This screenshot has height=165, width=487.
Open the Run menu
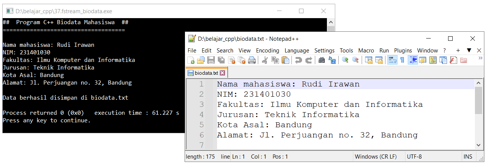coord(384,51)
